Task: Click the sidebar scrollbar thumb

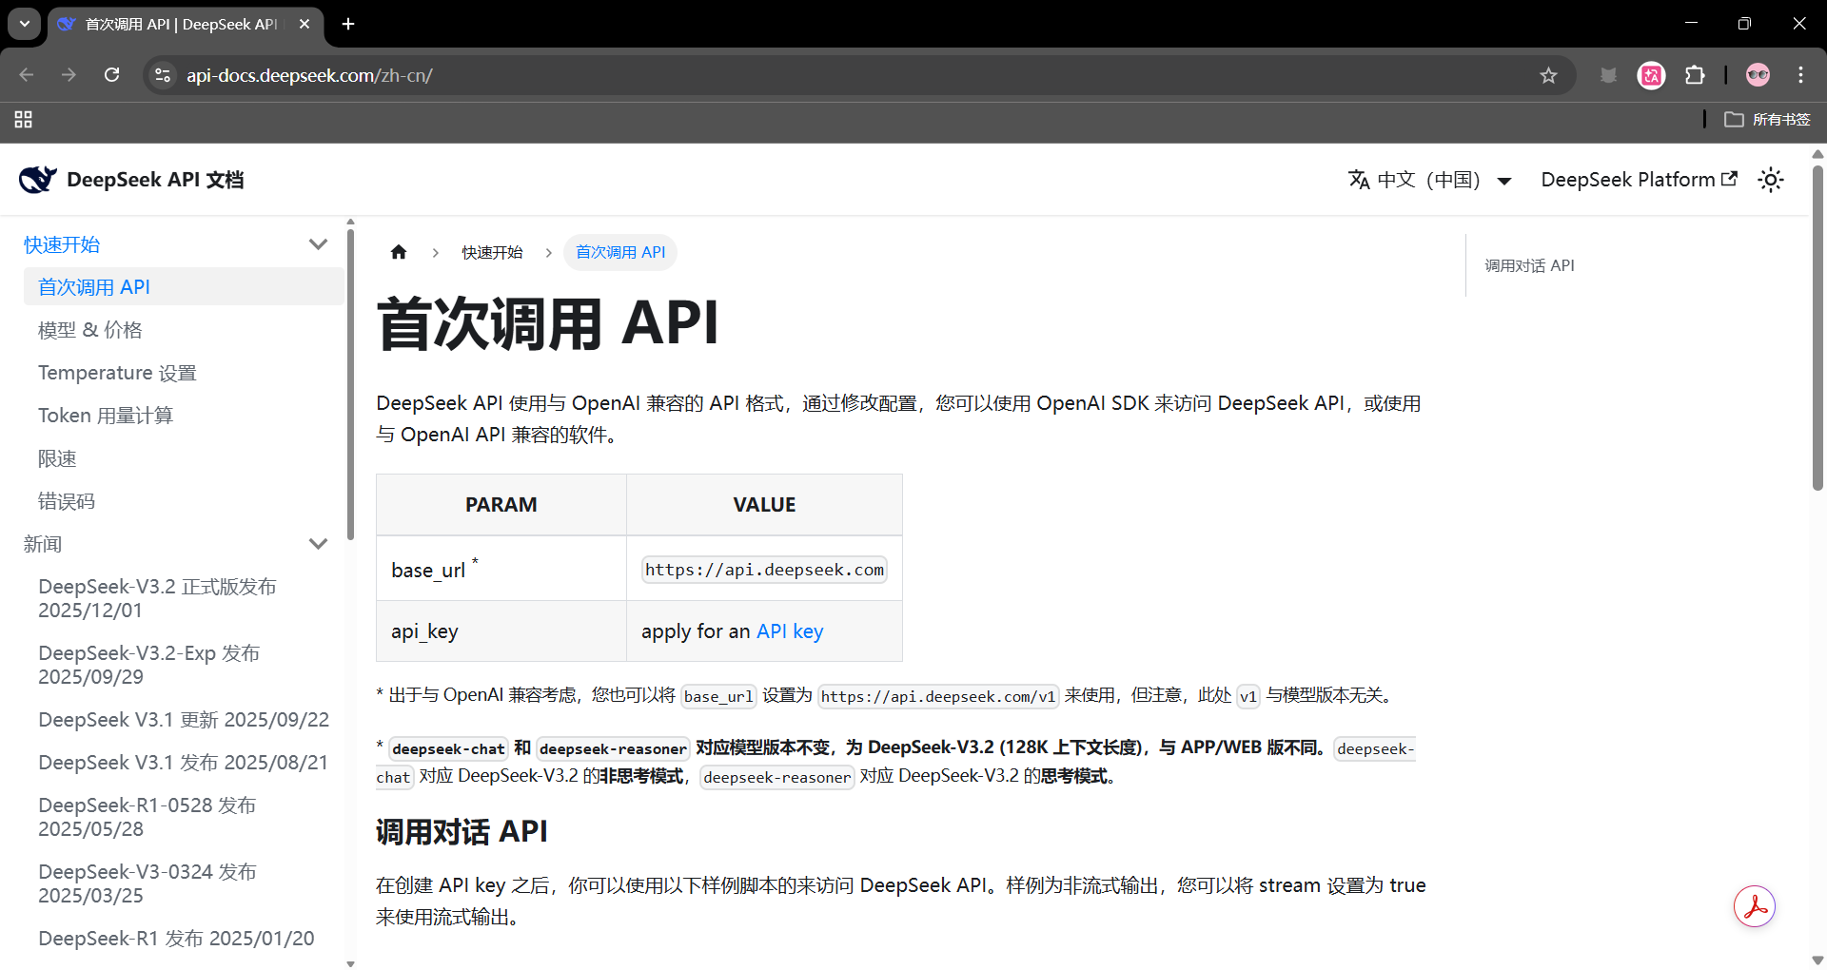Action: (x=350, y=385)
